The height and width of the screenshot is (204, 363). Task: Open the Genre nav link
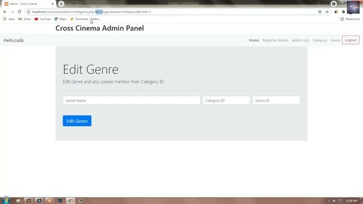pyautogui.click(x=335, y=40)
